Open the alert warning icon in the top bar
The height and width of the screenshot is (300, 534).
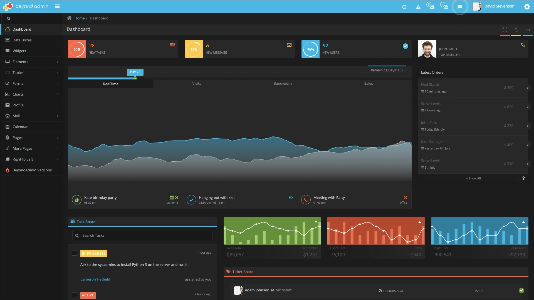pos(418,7)
